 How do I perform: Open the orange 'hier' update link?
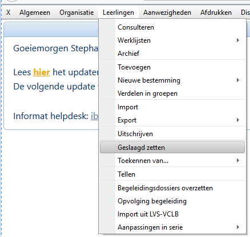click(x=42, y=72)
